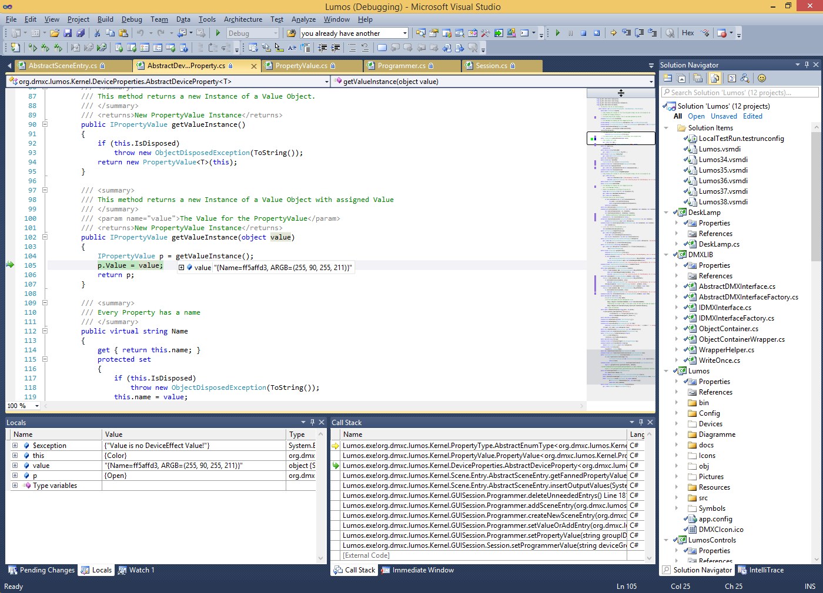Click the Continue green play icon
The height and width of the screenshot is (593, 823).
[x=557, y=33]
